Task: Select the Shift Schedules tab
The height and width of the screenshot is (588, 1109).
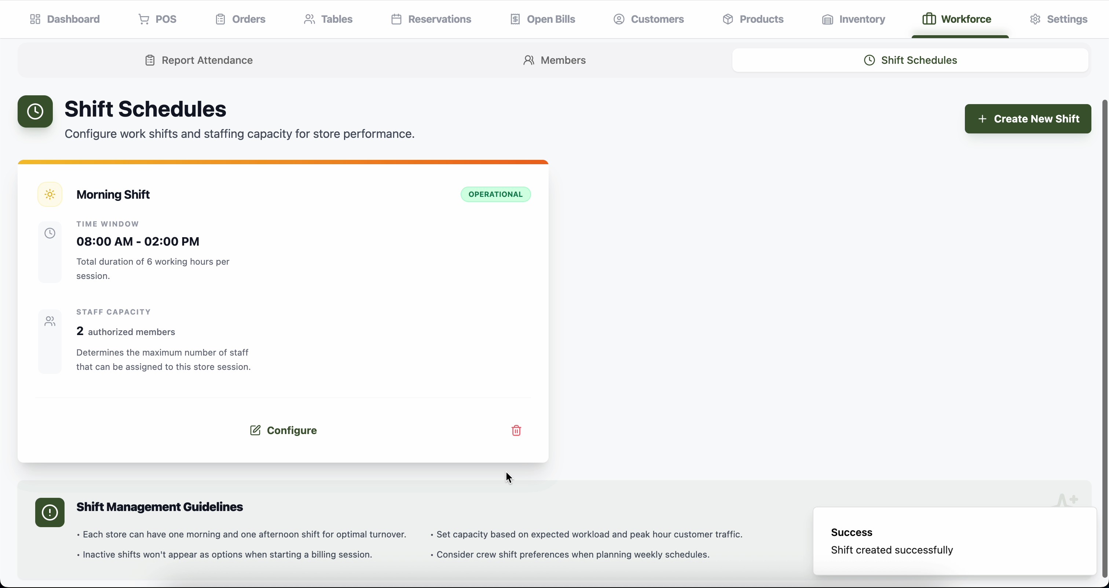Action: pyautogui.click(x=910, y=60)
